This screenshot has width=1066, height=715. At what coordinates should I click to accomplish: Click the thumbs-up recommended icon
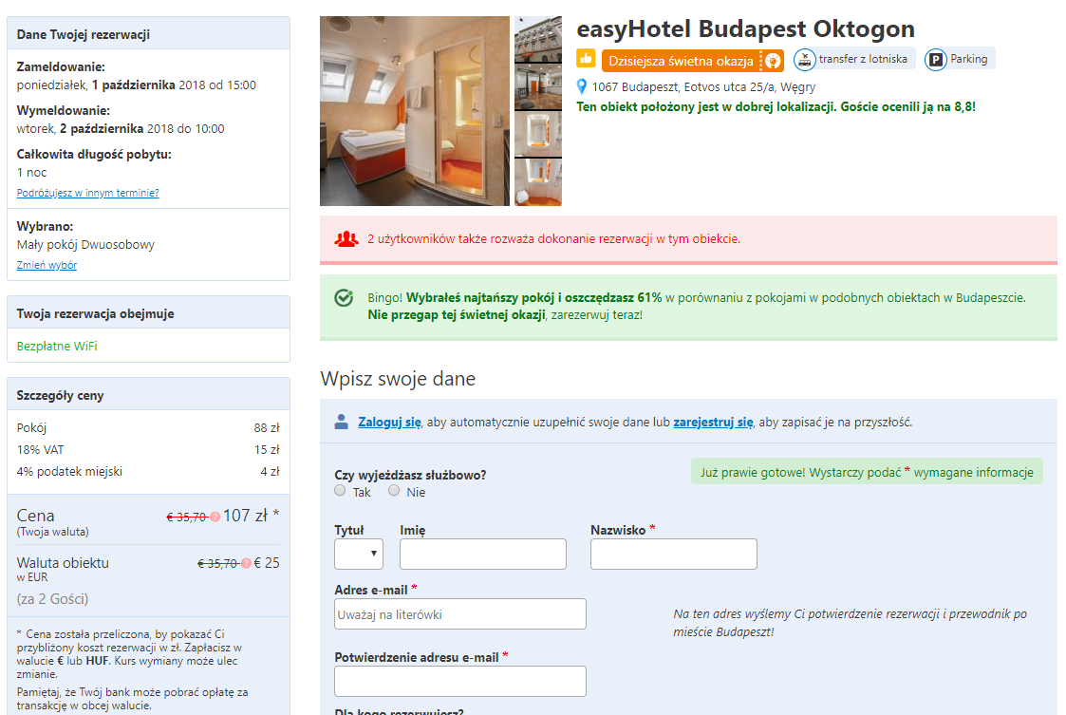tap(586, 59)
